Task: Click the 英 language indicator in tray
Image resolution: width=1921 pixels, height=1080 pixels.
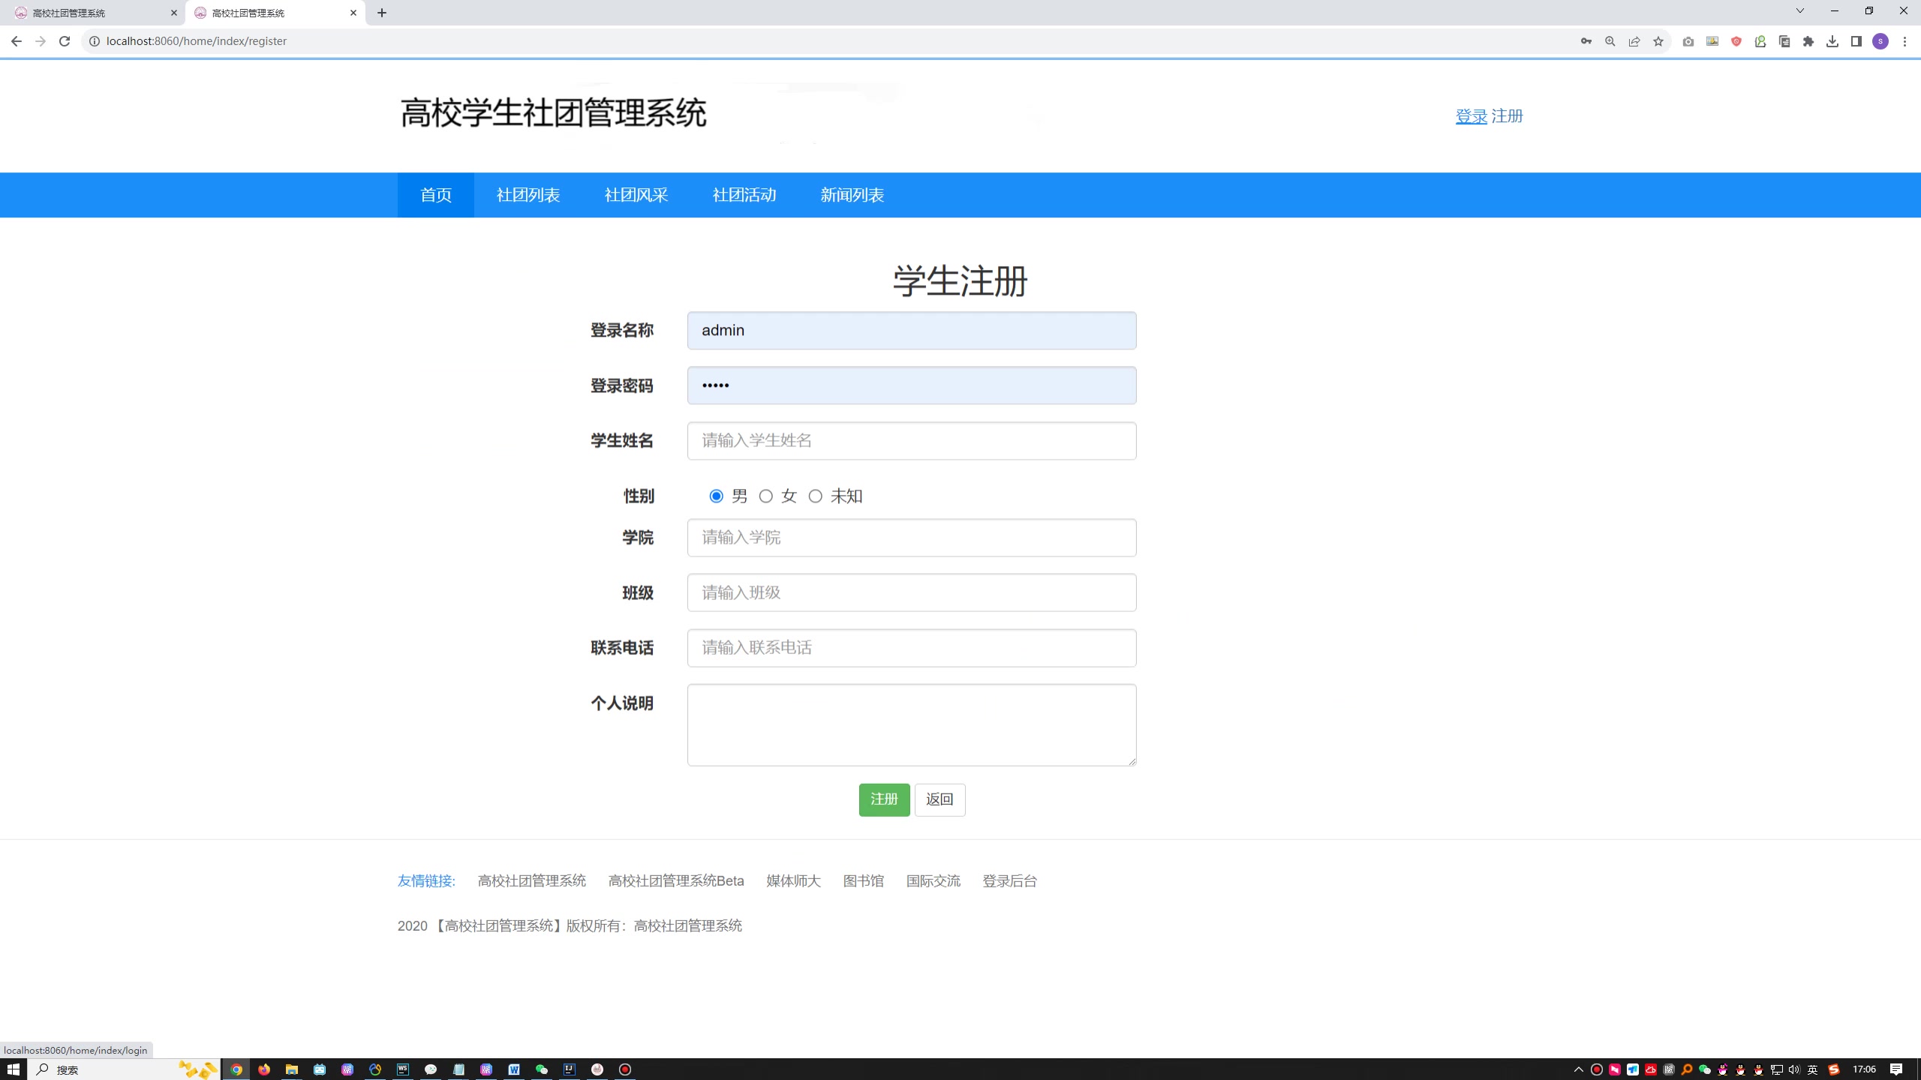Action: point(1812,1069)
